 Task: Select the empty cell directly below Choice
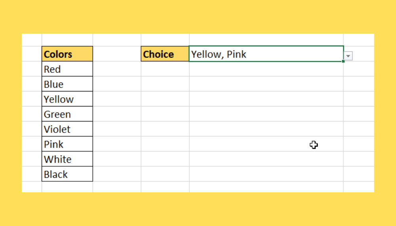click(165, 69)
